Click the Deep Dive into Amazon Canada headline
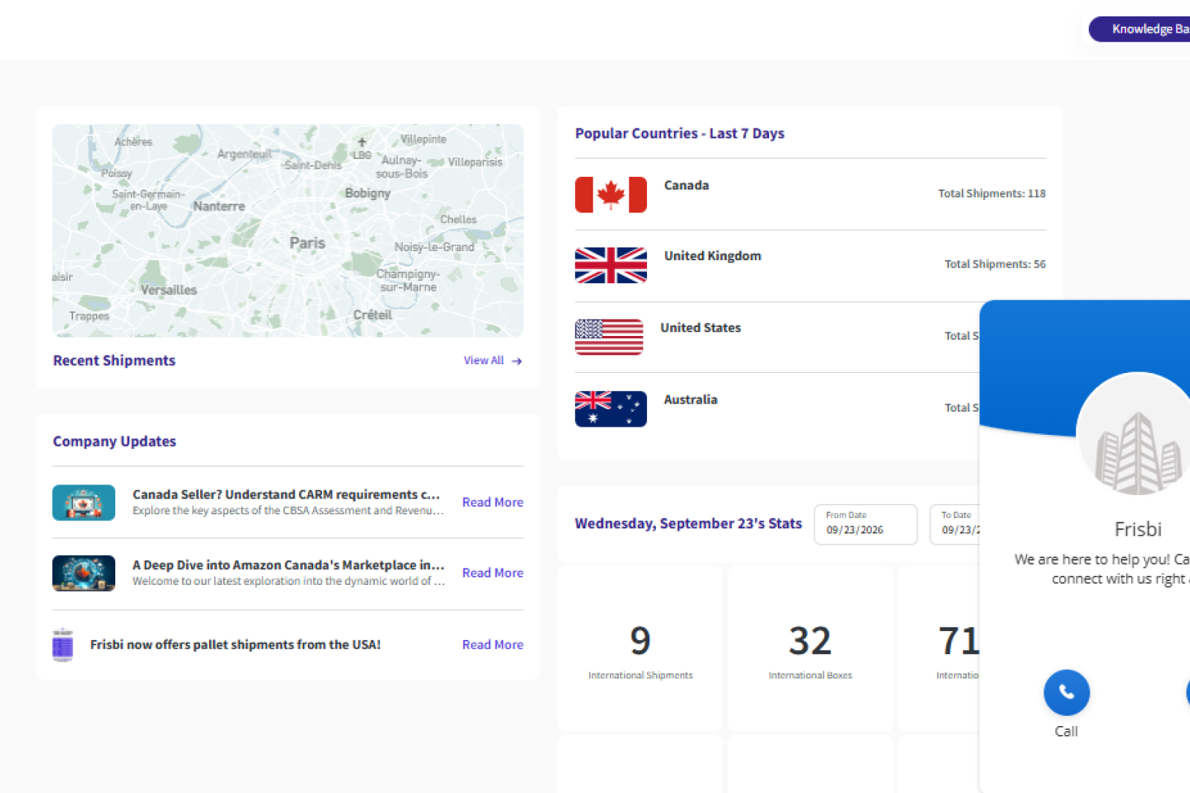1190x793 pixels. click(289, 565)
